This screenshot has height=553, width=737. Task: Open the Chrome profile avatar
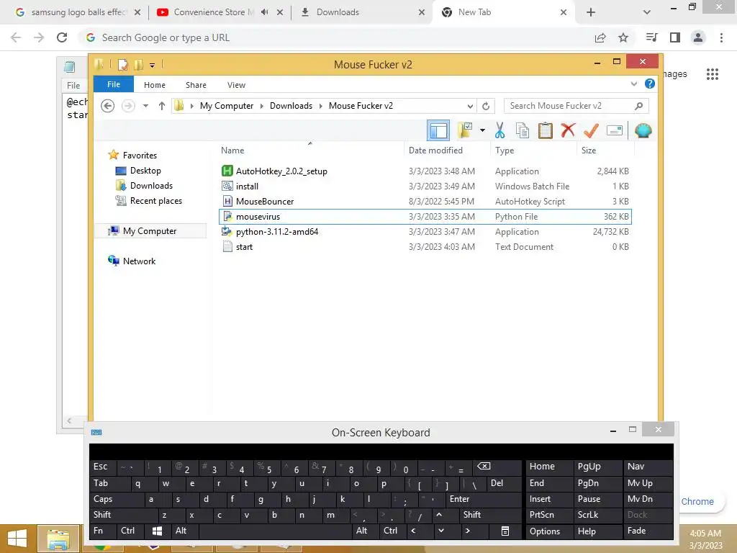698,37
